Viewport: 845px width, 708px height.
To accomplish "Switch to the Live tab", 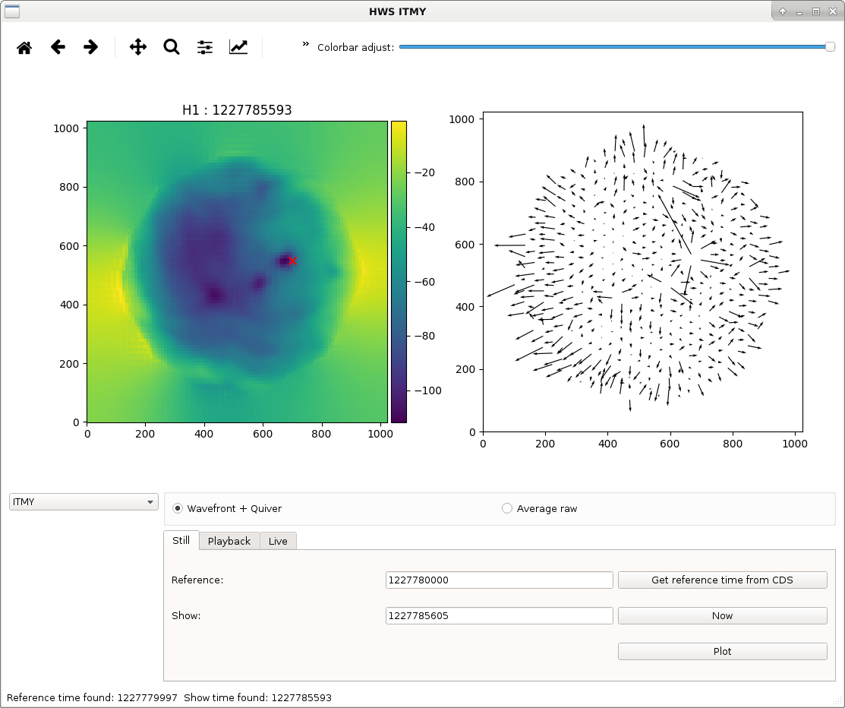I will tap(278, 541).
